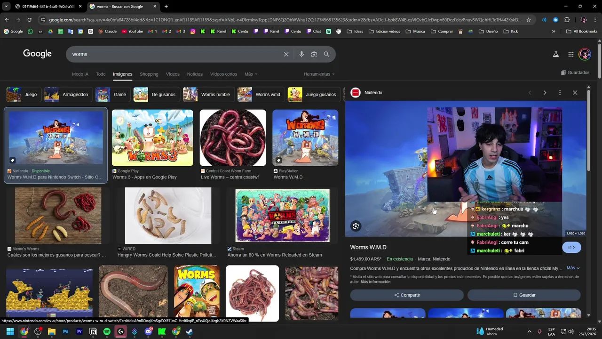Image resolution: width=602 pixels, height=339 pixels.
Task: Show previous image in preview panel
Action: pos(530,93)
